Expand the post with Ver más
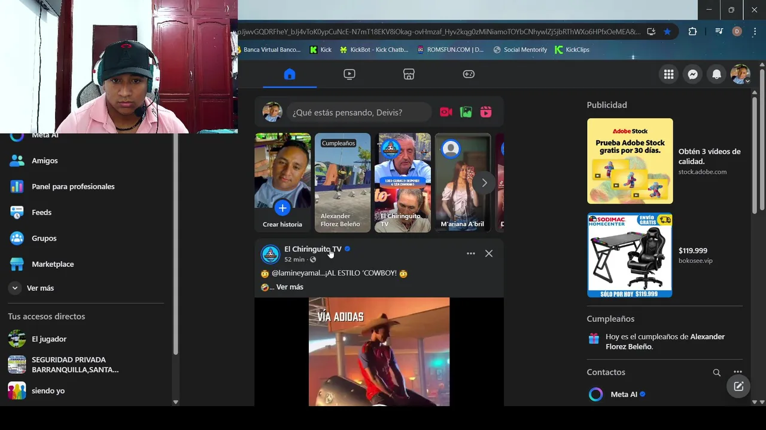The image size is (766, 430). [290, 287]
